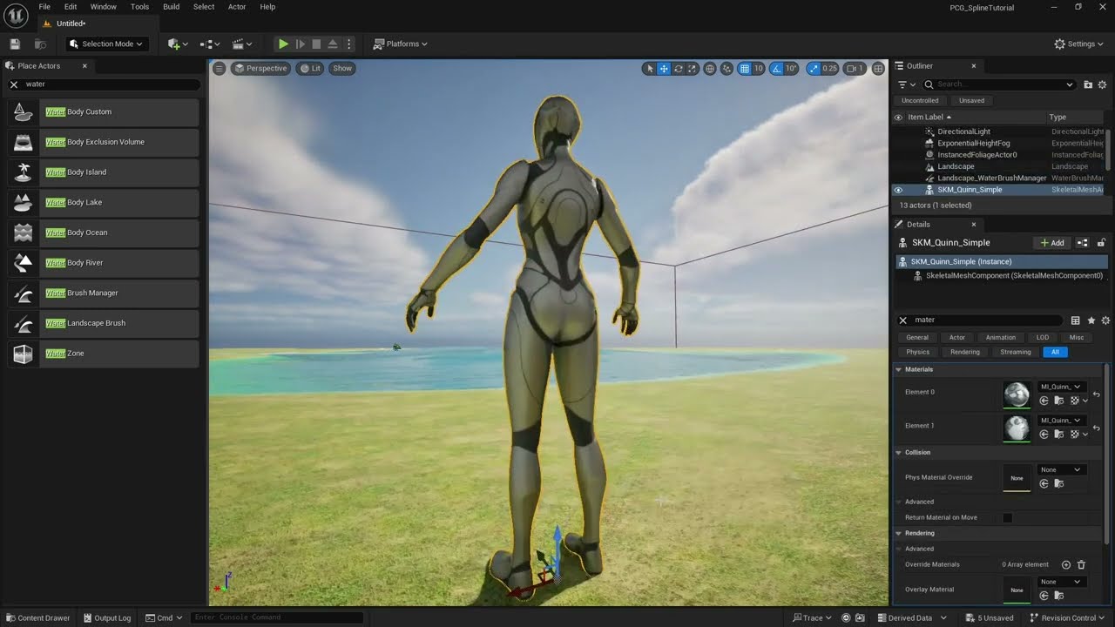
Task: Open grid snap size value 10
Action: point(759,68)
